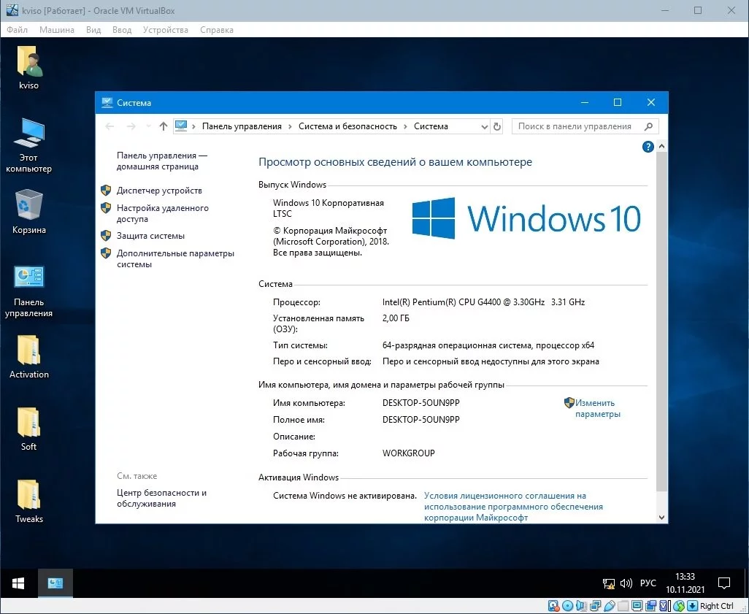Click the 2,00 ГБ installed memory value
The width and height of the screenshot is (749, 614).
396,318
